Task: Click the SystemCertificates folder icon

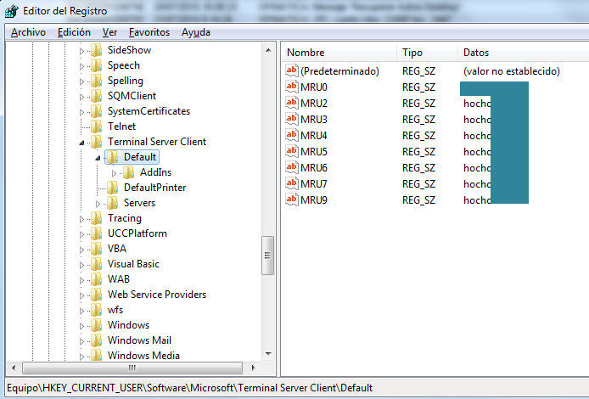Action: (97, 111)
